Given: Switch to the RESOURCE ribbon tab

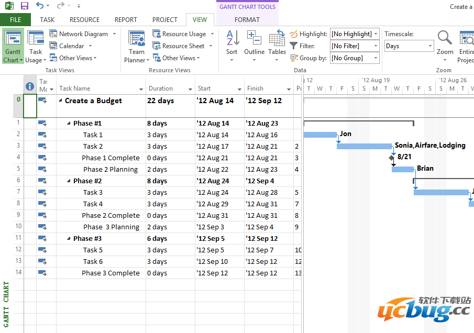Looking at the screenshot, I should 84,20.
